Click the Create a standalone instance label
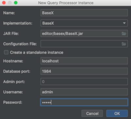Image resolution: width=131 pixels, height=119 pixels. [x=37, y=52]
